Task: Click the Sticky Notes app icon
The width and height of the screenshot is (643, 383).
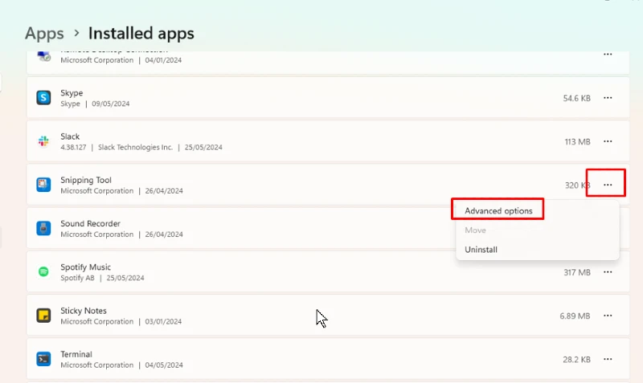Action: (x=43, y=316)
